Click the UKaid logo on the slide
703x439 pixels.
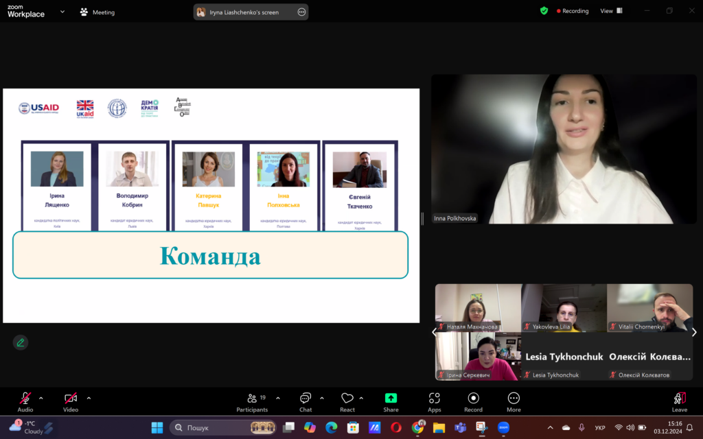[x=85, y=109]
